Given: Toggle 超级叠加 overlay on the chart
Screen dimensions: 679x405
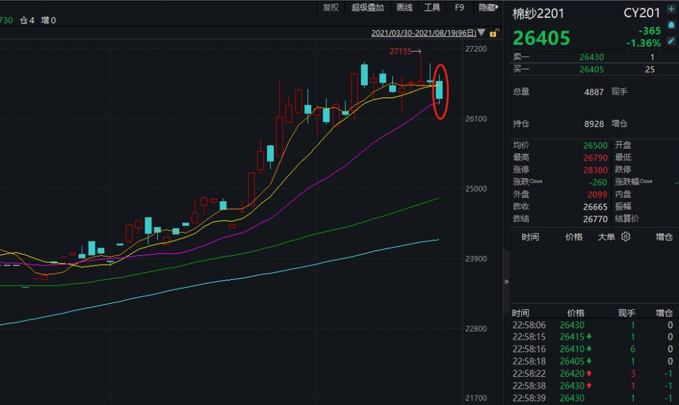Looking at the screenshot, I should pos(368,8).
